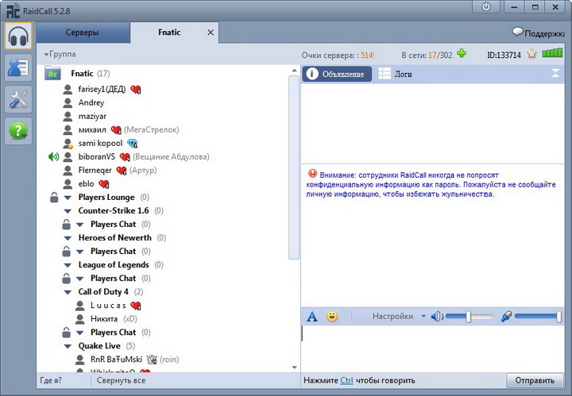Click the heart badge next to eblo
572x396 pixels.
pos(104,184)
